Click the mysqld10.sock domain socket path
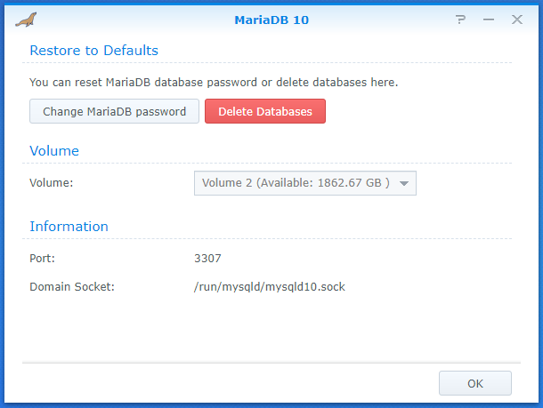Screen dimensions: 543x408 [270, 286]
